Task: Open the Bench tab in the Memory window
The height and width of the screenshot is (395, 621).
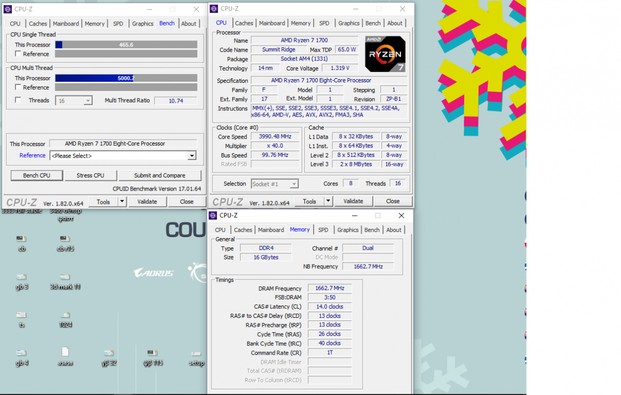Action: pyautogui.click(x=372, y=230)
